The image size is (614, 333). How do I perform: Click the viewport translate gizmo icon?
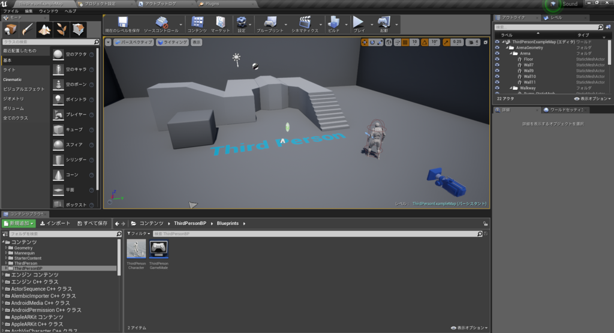coord(365,43)
